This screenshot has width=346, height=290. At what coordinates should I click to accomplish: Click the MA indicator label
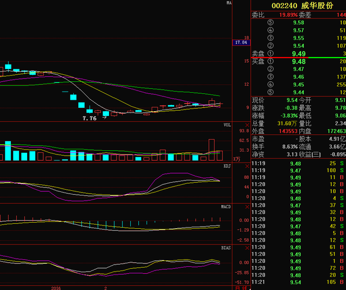coord(229,3)
